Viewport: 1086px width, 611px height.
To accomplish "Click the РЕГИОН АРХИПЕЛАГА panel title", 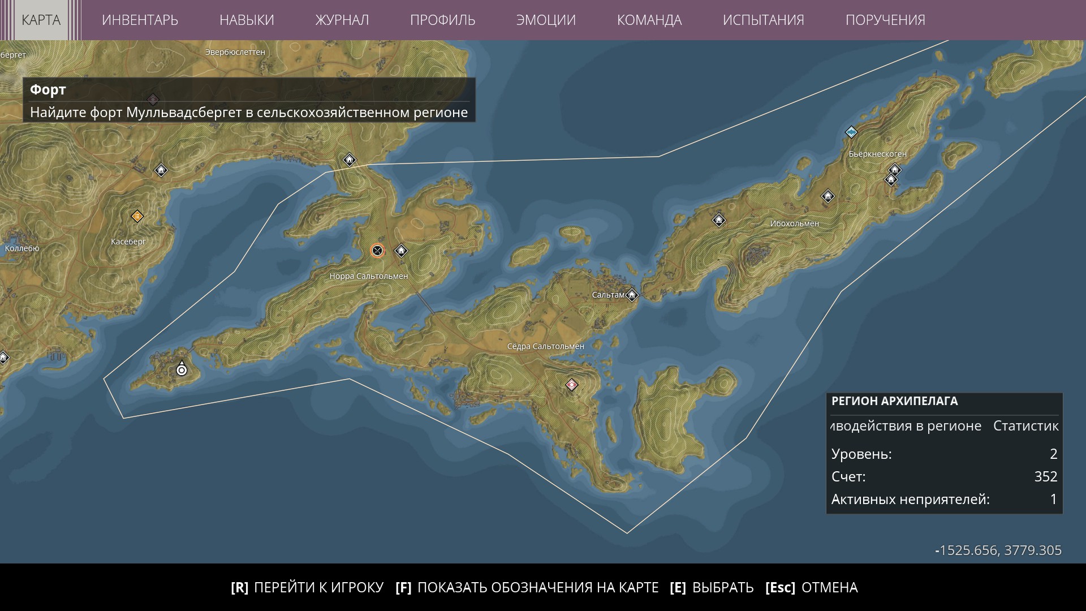I will (x=894, y=401).
